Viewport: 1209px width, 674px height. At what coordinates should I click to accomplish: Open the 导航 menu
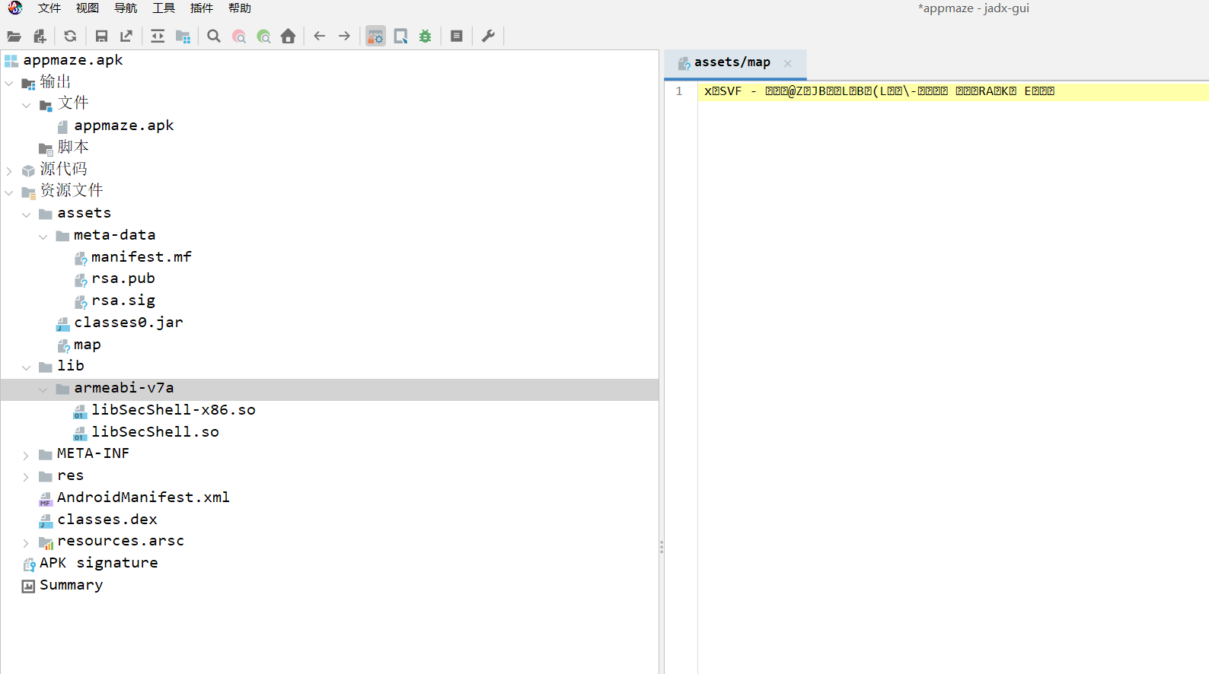click(126, 8)
